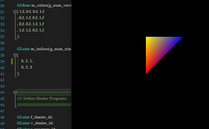Screen dimensions: 209x129
Task: Click line number 30 in the gutter
Action: click(2, 6)
